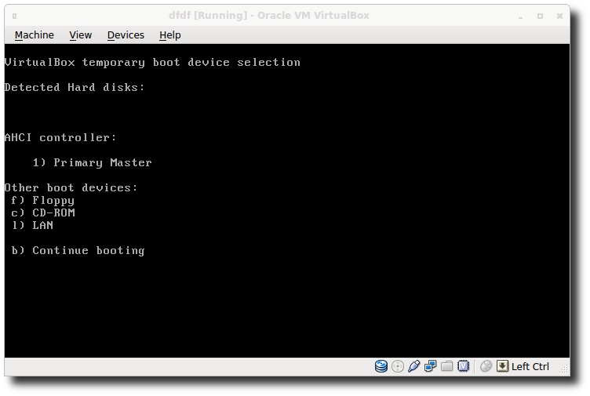Click the 'Detected Hard disks:' line

pos(75,87)
